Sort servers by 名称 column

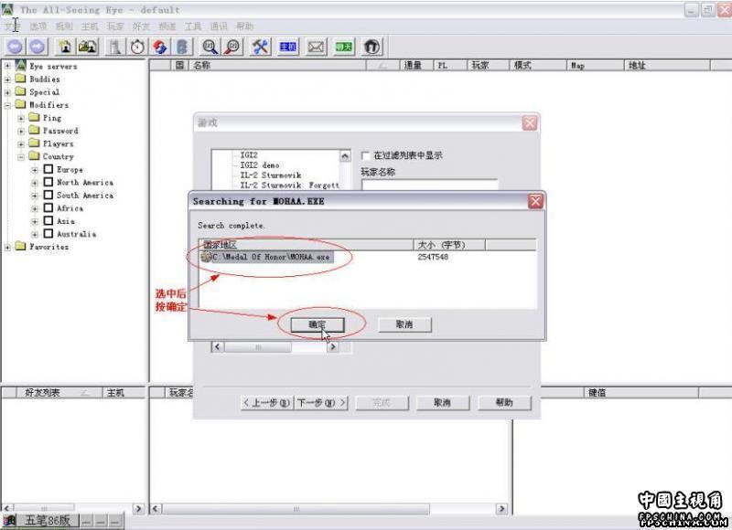(x=278, y=65)
